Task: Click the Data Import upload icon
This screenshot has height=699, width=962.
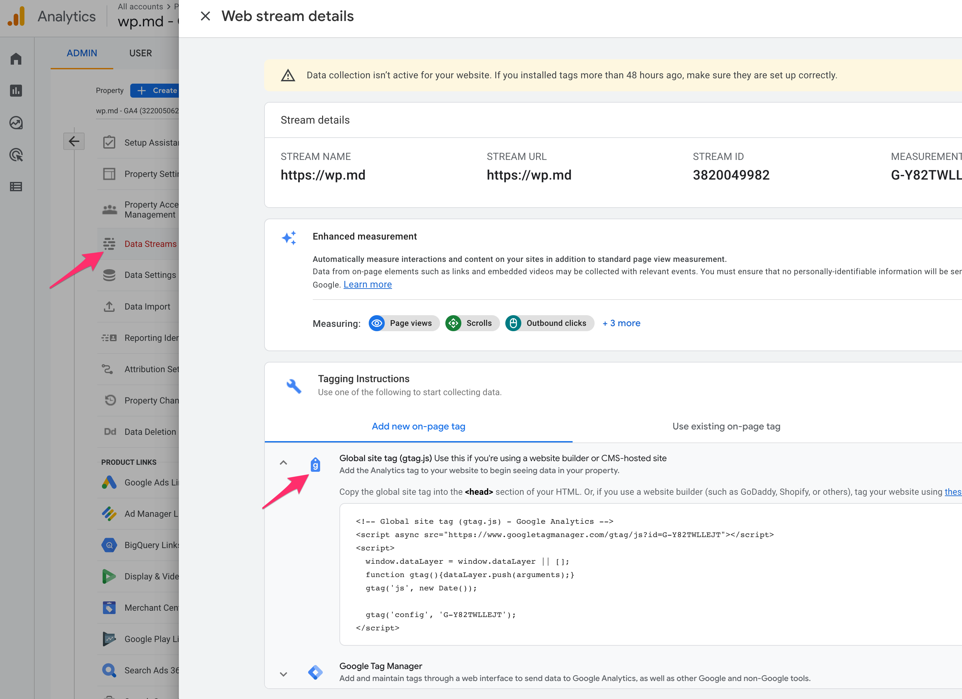Action: (109, 306)
